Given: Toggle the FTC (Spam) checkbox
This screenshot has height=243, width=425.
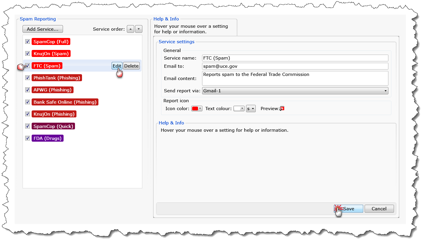Looking at the screenshot, I should [28, 66].
